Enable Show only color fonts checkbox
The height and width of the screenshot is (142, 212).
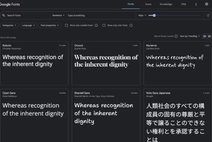point(104,25)
